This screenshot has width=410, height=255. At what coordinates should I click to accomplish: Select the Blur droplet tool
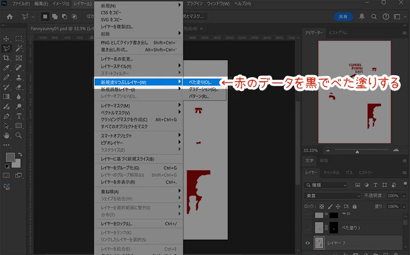point(18,97)
